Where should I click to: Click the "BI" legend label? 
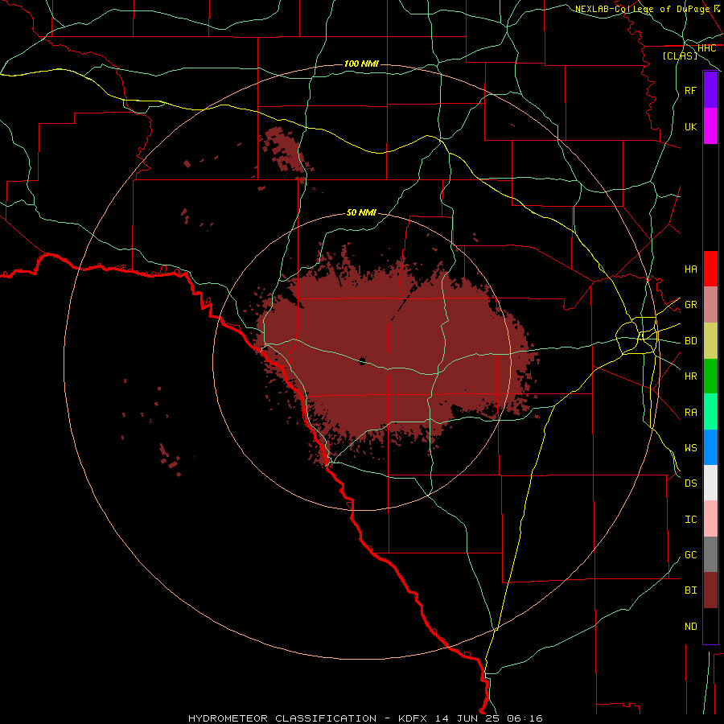coord(690,590)
